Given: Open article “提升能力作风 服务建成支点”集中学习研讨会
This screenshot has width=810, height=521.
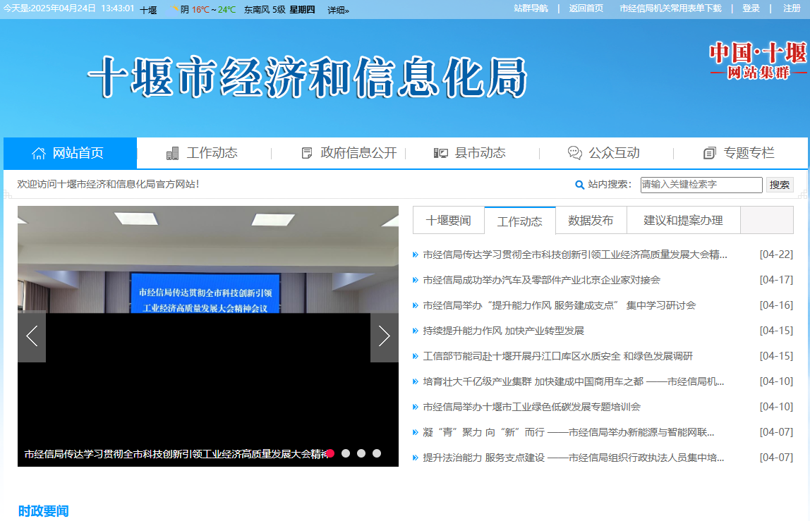Looking at the screenshot, I should click(560, 305).
